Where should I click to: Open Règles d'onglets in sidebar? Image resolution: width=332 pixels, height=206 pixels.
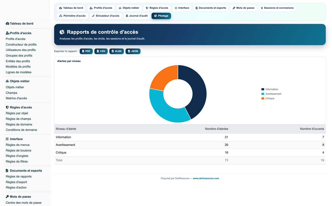click(x=17, y=156)
